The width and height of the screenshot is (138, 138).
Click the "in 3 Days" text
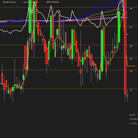133,123
